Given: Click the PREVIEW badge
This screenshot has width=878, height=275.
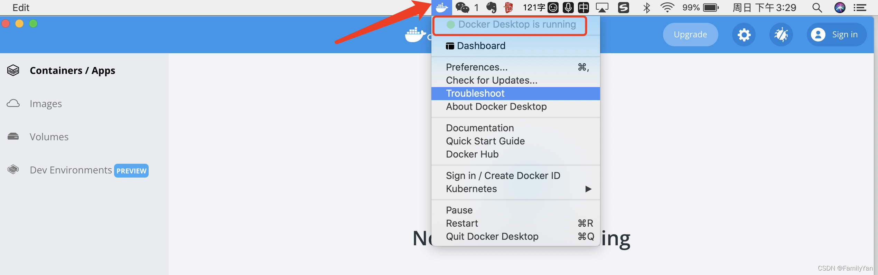Looking at the screenshot, I should pos(131,171).
